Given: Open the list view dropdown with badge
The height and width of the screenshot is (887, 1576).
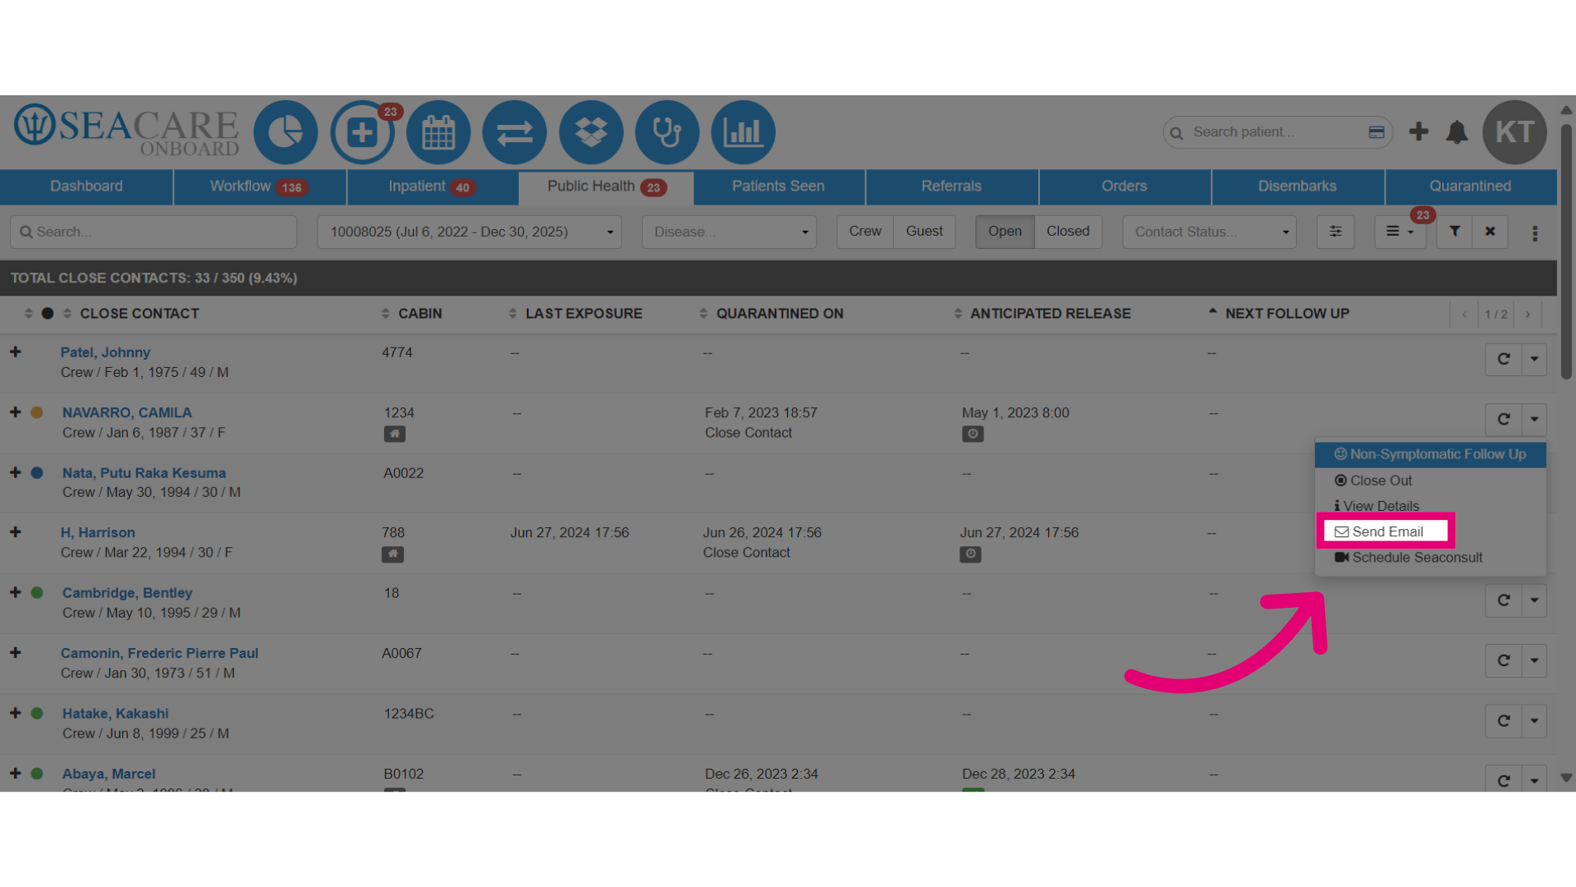Looking at the screenshot, I should point(1400,232).
